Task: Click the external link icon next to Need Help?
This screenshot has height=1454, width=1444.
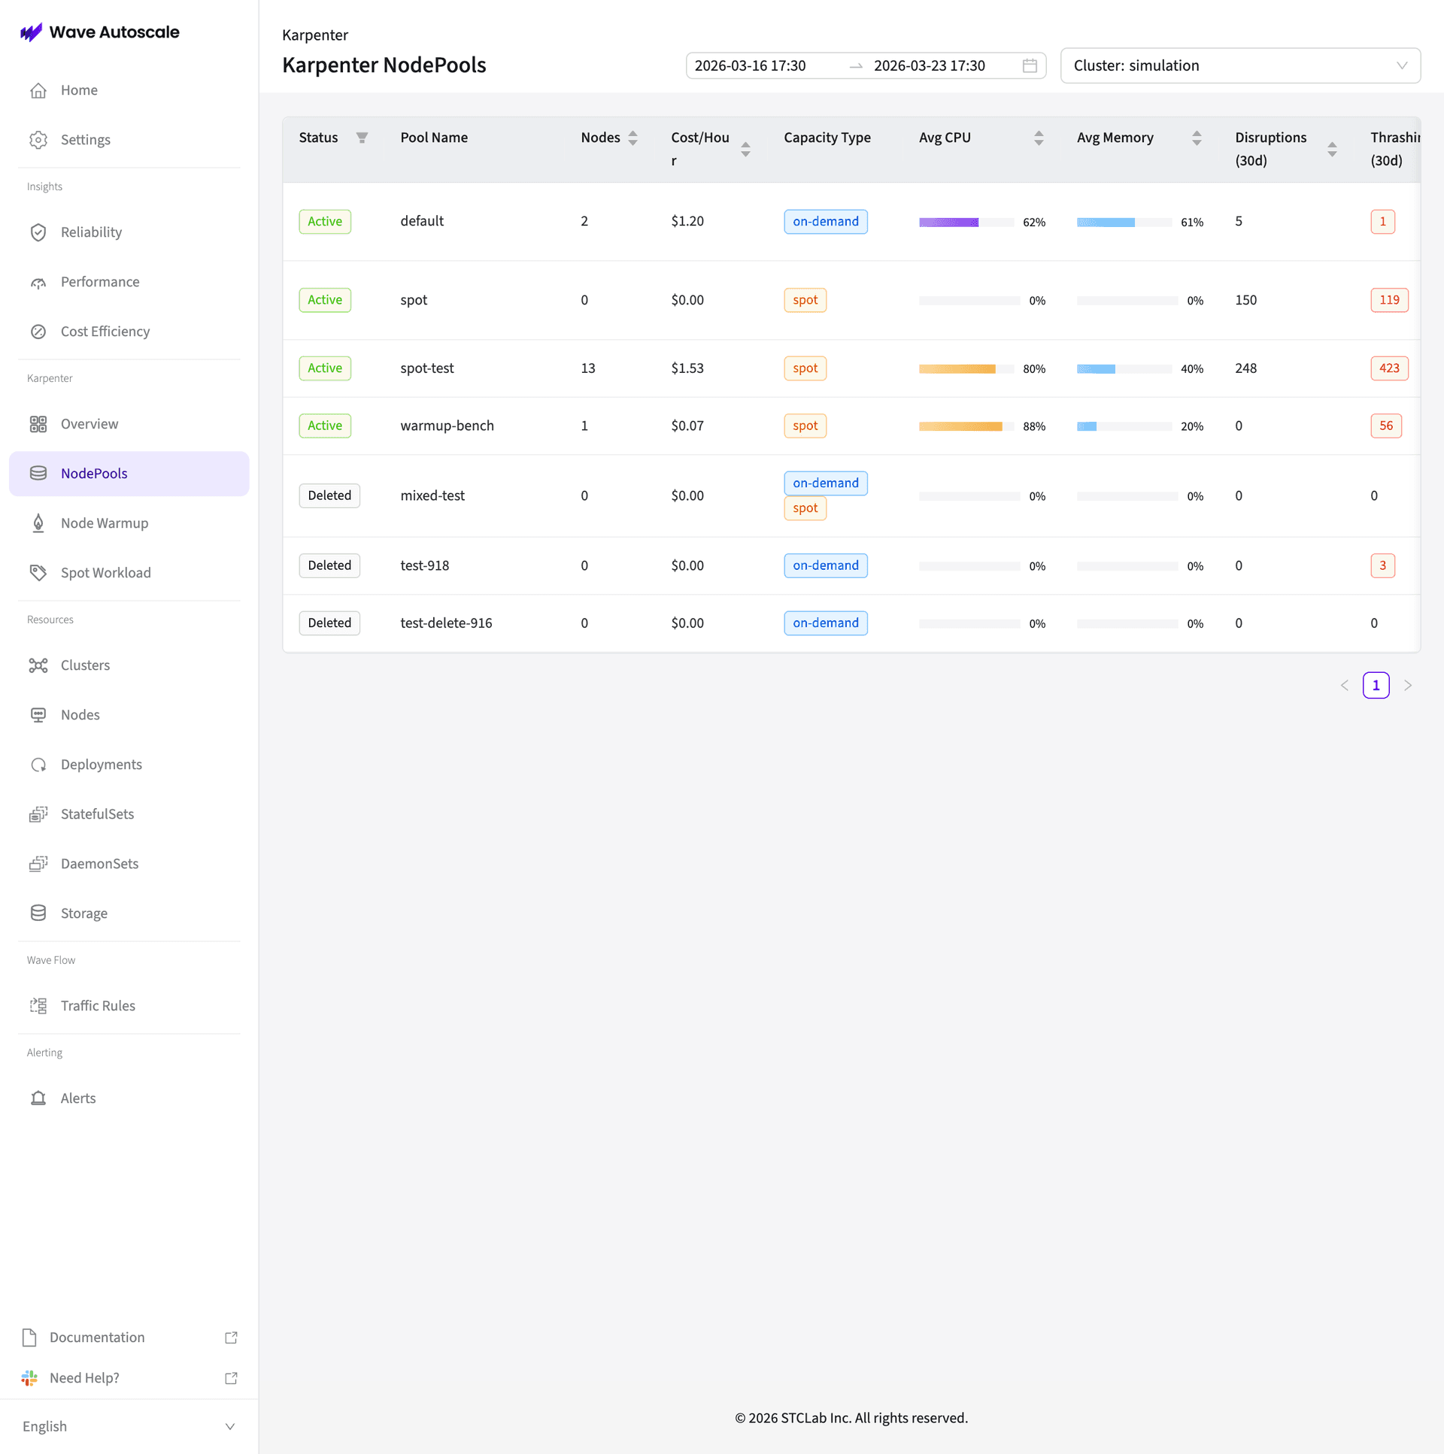Action: (231, 1378)
